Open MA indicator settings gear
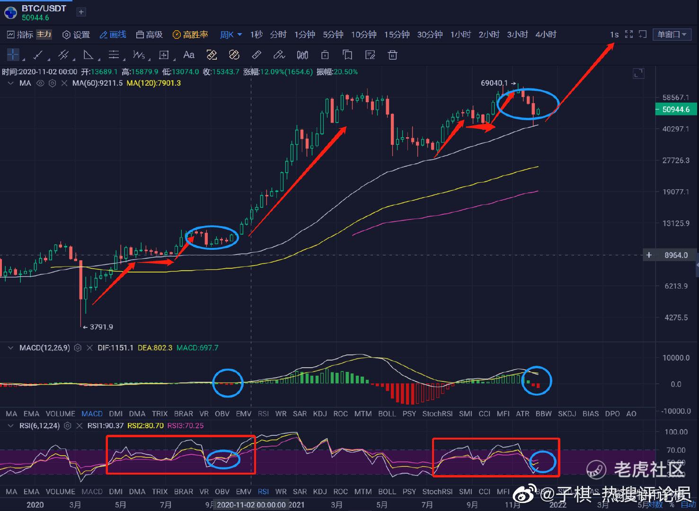Image resolution: width=699 pixels, height=511 pixels. 52,83
